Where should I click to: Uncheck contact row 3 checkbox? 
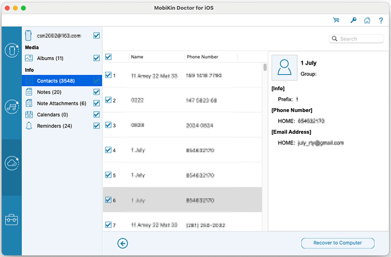tap(108, 125)
